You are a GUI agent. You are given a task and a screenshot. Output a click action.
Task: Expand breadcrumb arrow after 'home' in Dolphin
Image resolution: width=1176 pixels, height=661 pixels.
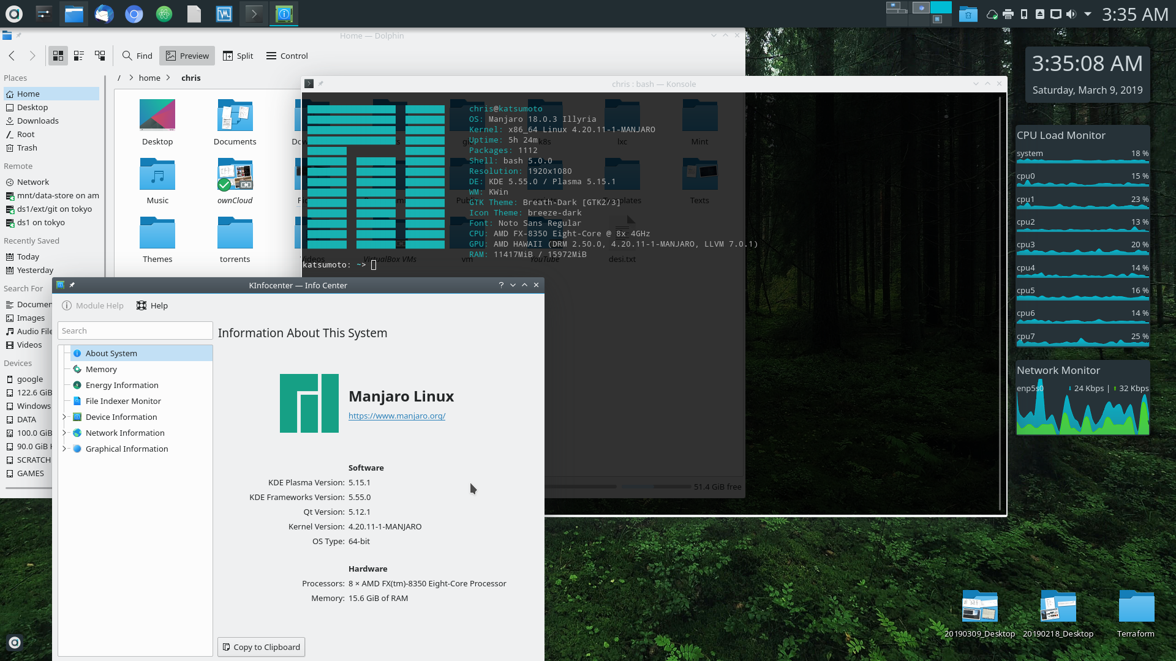pyautogui.click(x=168, y=78)
